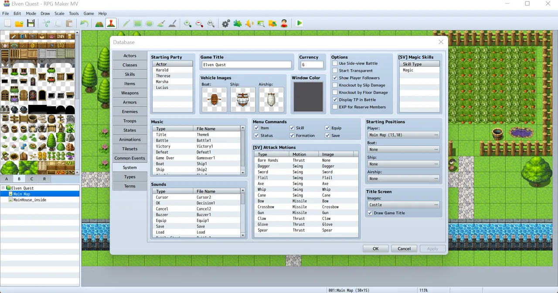Open the Game menu
558x293 pixels.
[x=88, y=14]
